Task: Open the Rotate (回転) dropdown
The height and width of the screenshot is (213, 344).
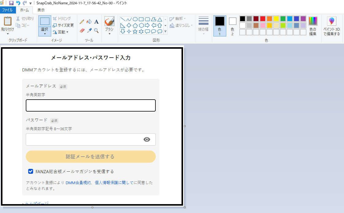Action: coord(60,32)
